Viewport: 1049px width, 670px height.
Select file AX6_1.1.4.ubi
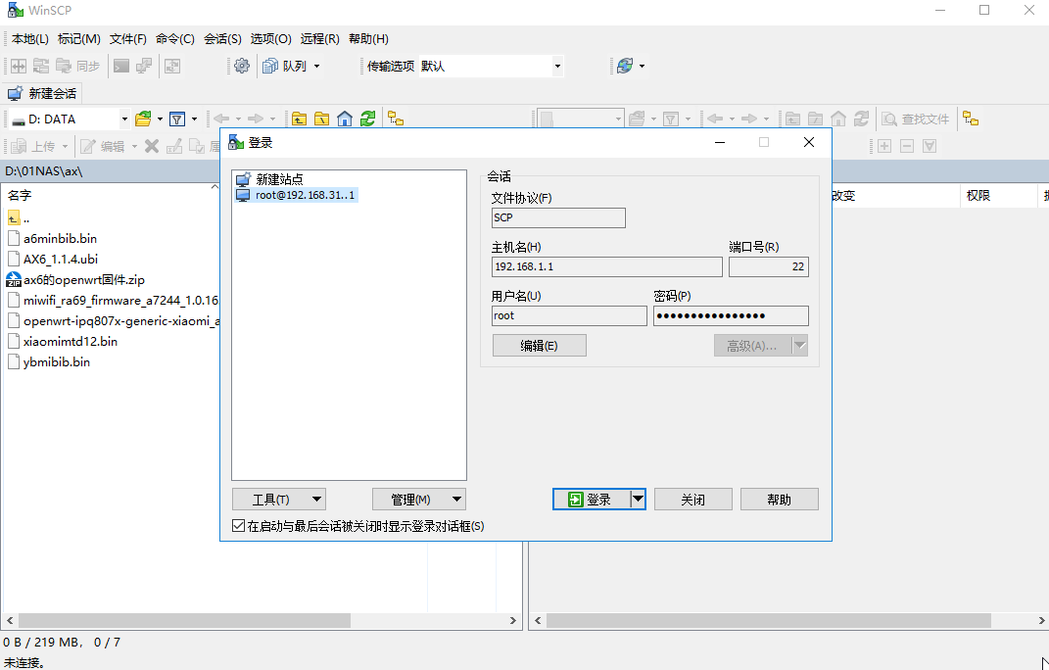[x=53, y=259]
